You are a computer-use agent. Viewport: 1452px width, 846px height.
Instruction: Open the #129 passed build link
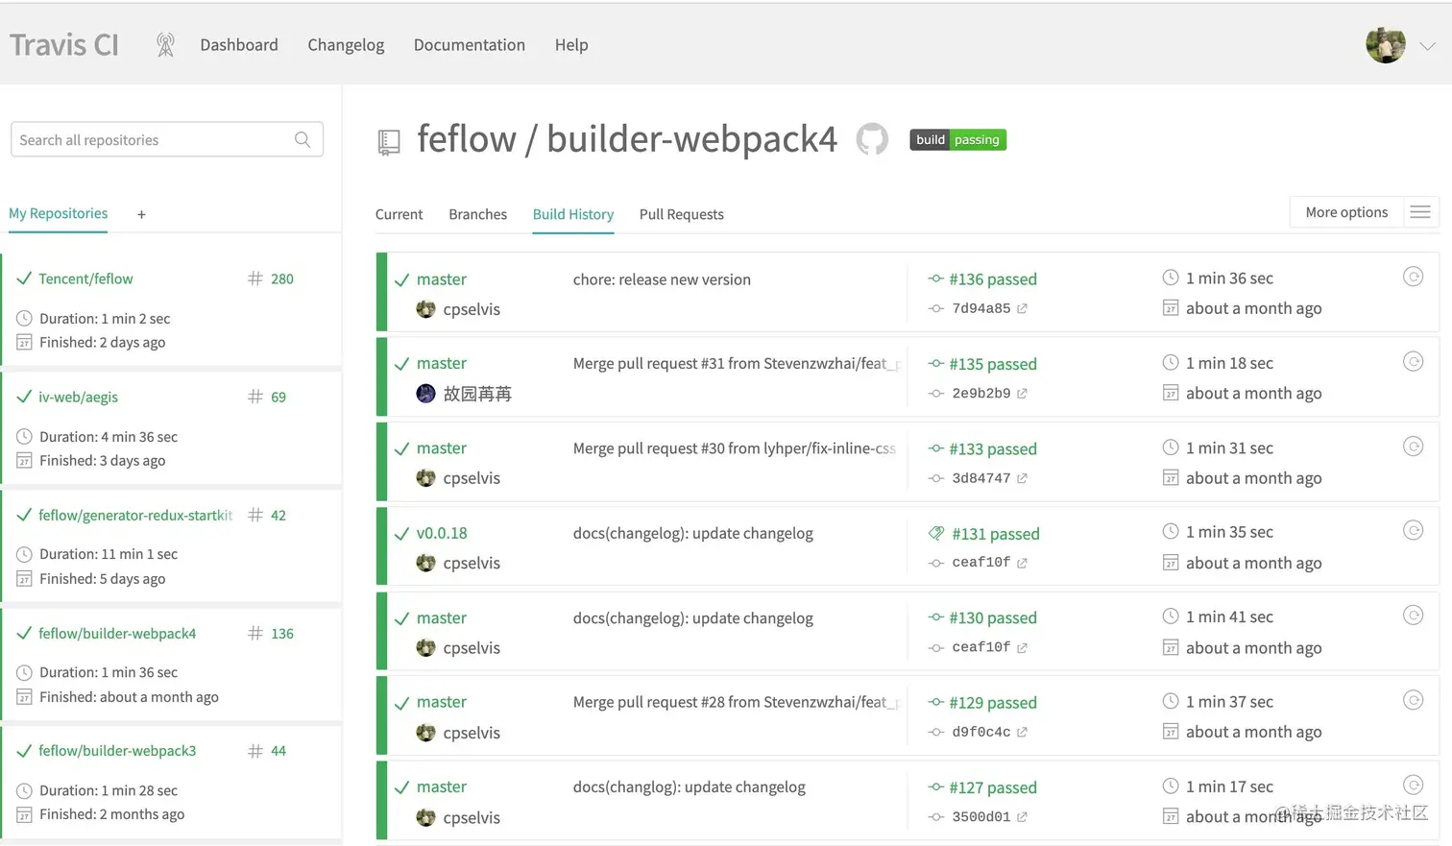pyautogui.click(x=993, y=703)
